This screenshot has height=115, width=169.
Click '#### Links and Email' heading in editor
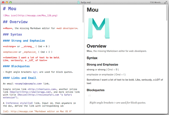[20, 78]
